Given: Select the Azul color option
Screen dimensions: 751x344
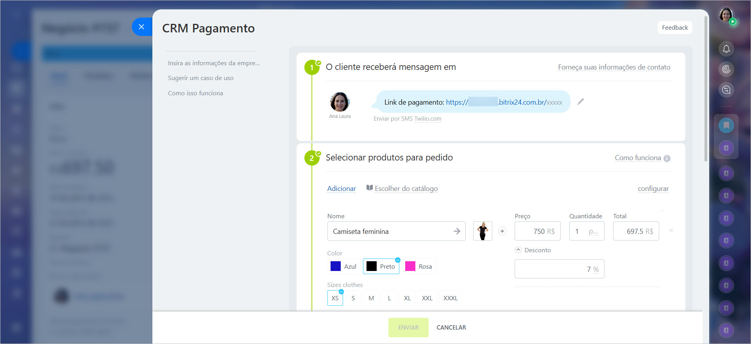Looking at the screenshot, I should pos(344,266).
